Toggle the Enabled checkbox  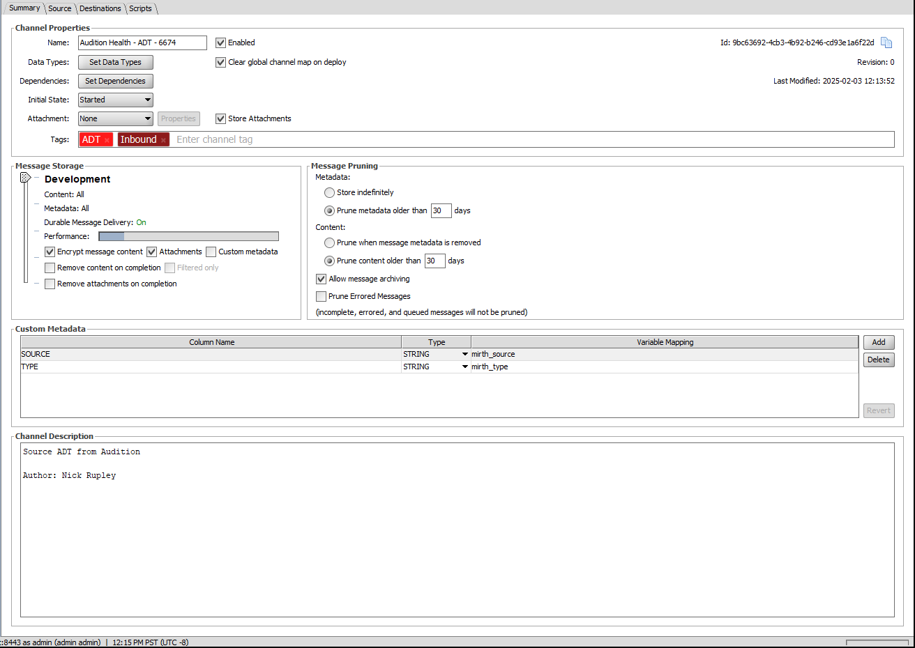point(221,43)
